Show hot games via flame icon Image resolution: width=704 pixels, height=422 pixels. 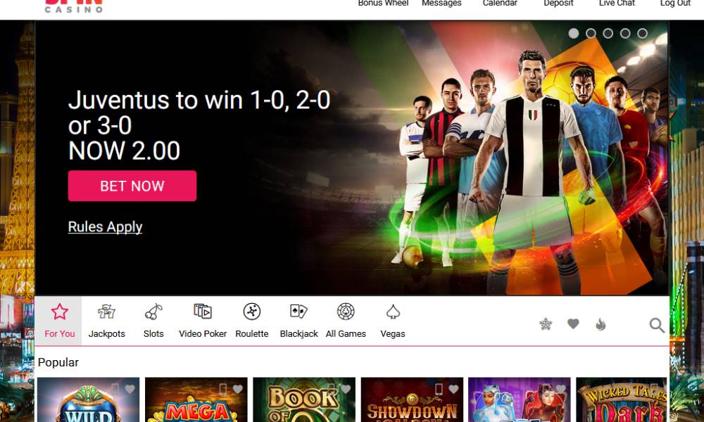click(601, 324)
